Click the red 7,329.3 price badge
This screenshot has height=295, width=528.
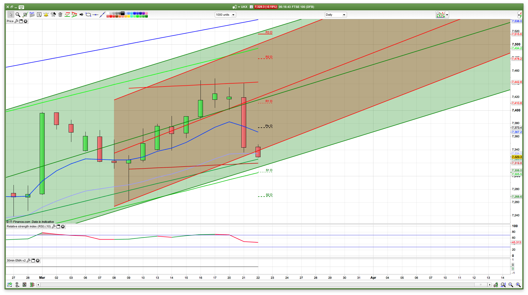(266, 7)
